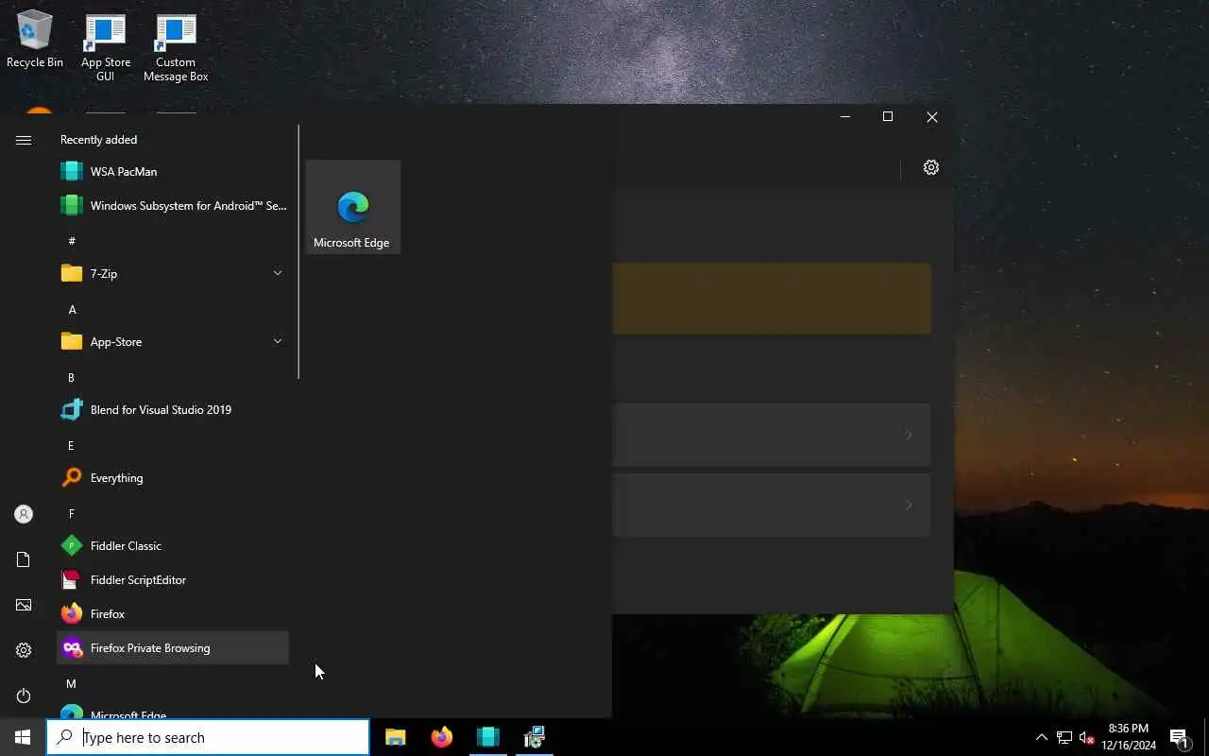The image size is (1209, 756).
Task: Click the Start app list scrollbar
Action: pos(298,252)
